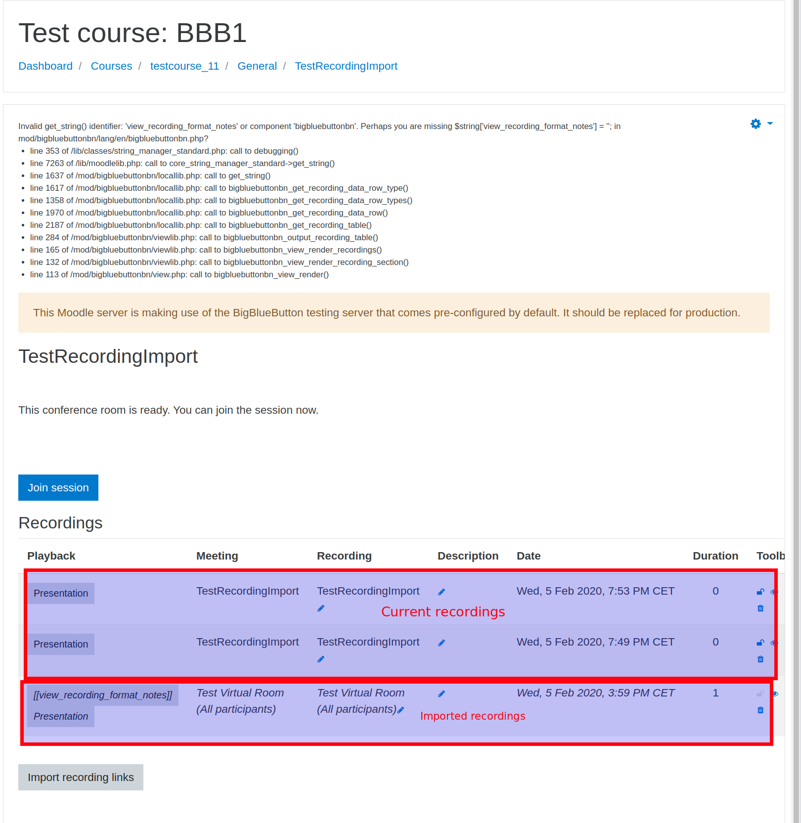This screenshot has height=823, width=801.
Task: Delete the 7:49 PM recording via trash icon
Action: [x=760, y=659]
